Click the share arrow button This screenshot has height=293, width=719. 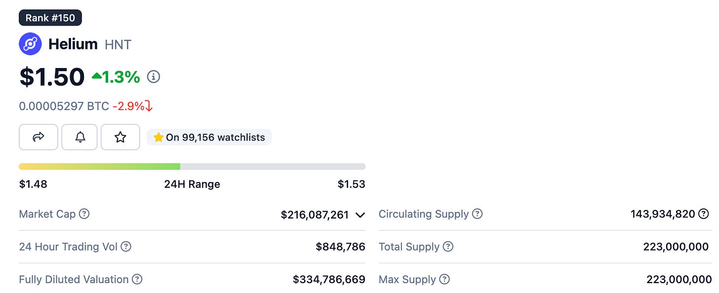39,137
